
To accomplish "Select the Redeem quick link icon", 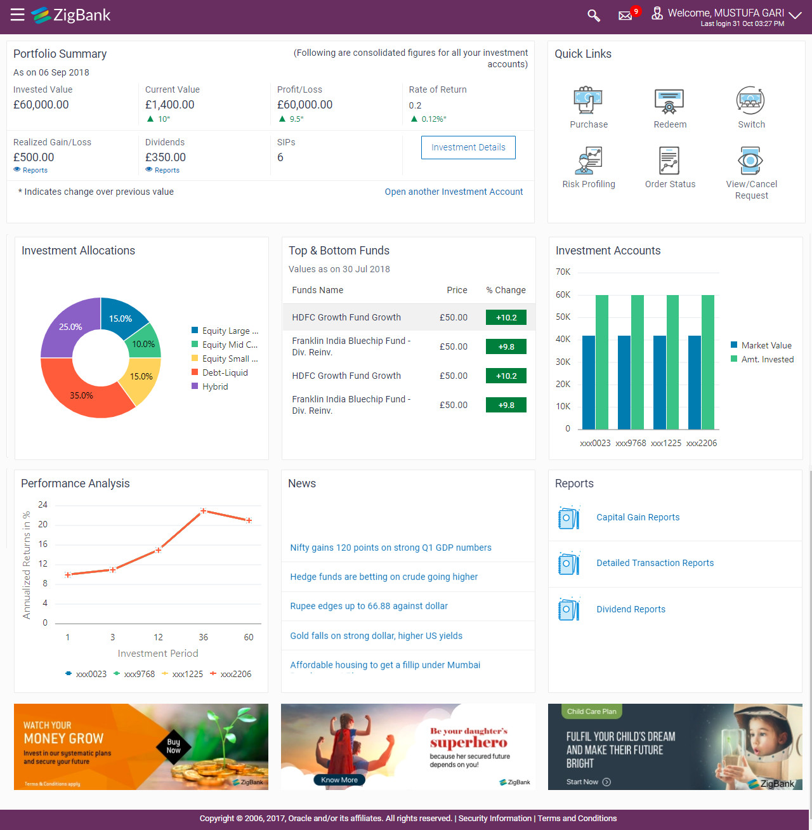I will pyautogui.click(x=669, y=100).
